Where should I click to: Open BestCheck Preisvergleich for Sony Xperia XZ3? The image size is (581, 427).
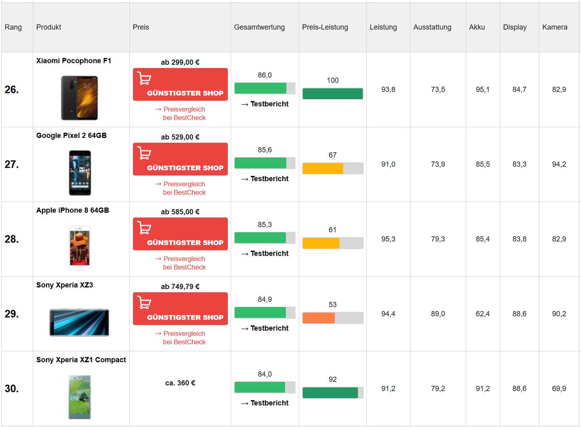tap(180, 338)
